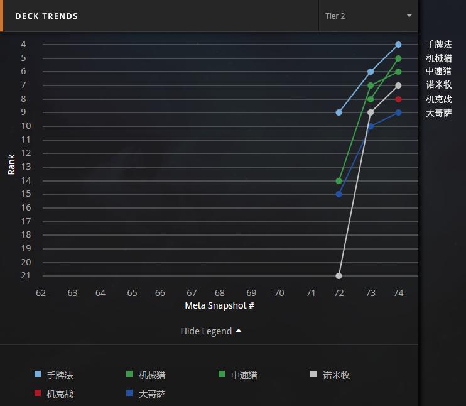Select dark blue point at snapshot 73 rank 10
Viewport: 466px width, 406px height.
pos(371,126)
